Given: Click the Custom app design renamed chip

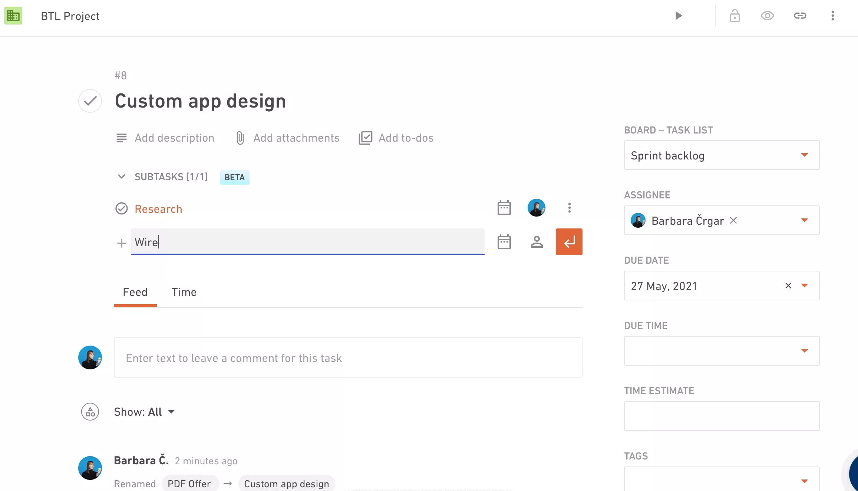Looking at the screenshot, I should coord(287,484).
